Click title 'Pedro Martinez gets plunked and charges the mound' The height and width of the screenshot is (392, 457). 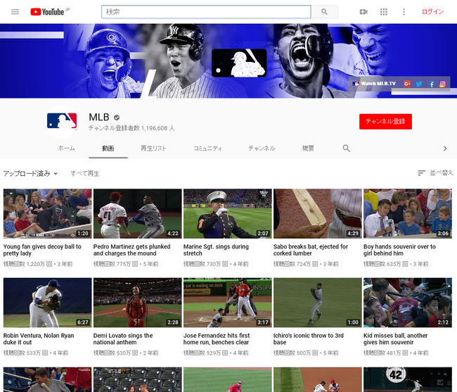point(131,250)
